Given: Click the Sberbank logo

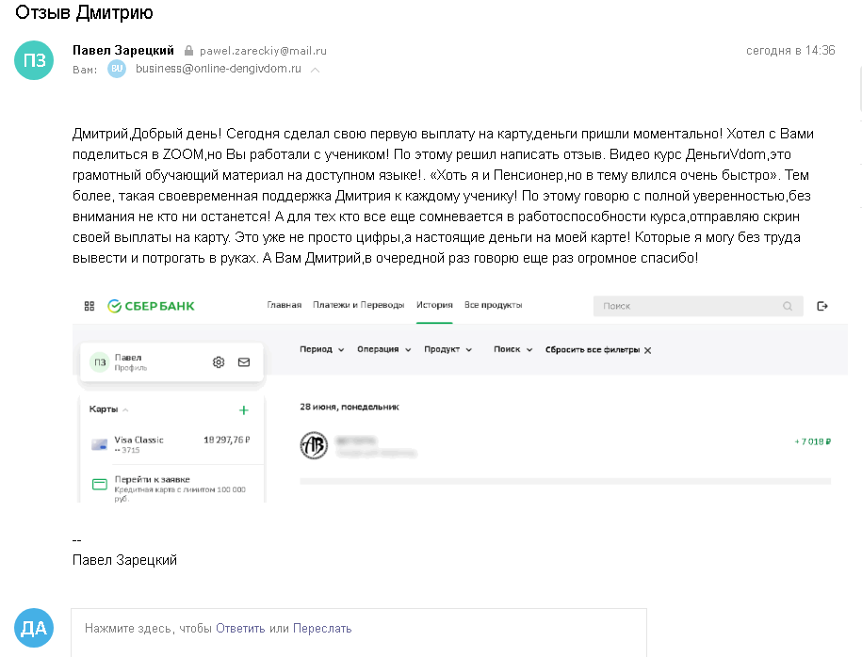Looking at the screenshot, I should click(151, 306).
